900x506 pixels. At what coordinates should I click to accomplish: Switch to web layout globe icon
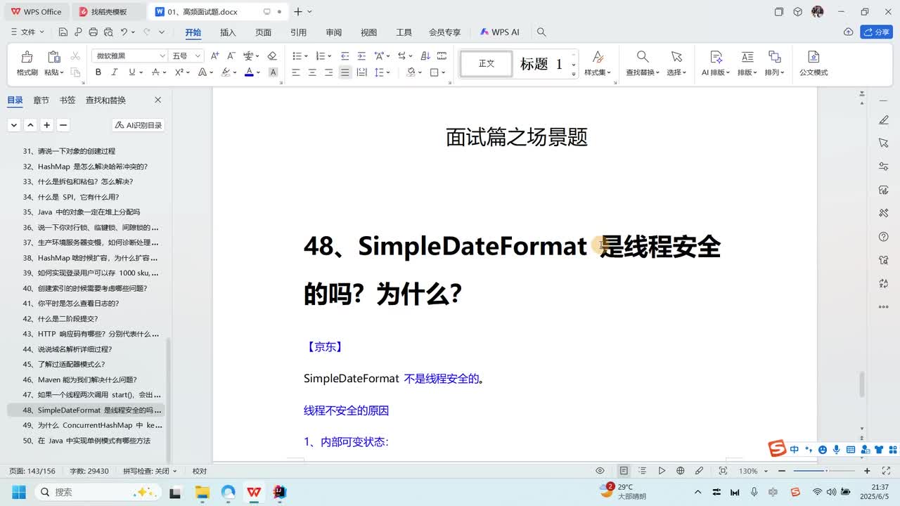(x=680, y=471)
